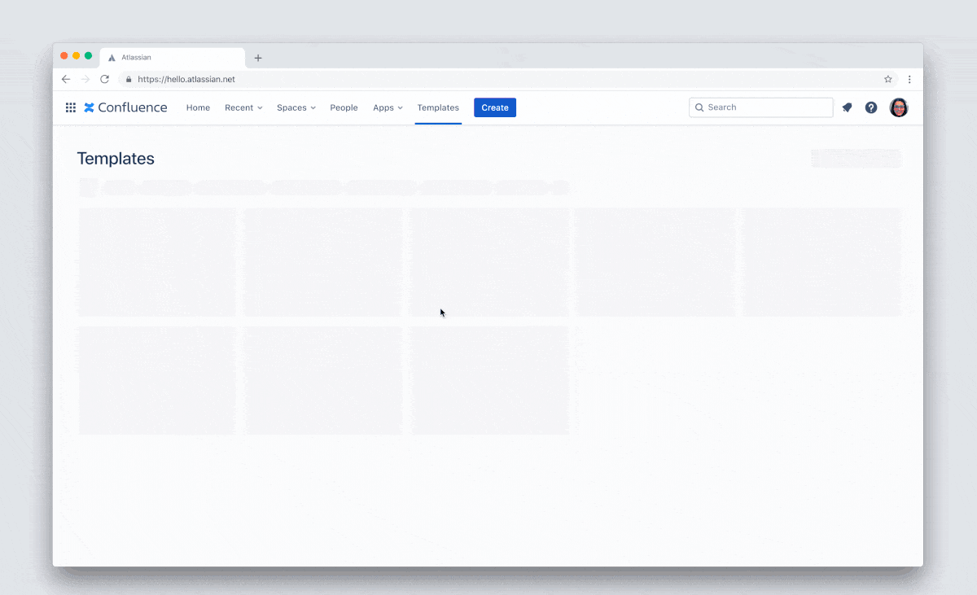Screen dimensions: 977x595
Task: Click the red close window button
Action: (x=64, y=55)
